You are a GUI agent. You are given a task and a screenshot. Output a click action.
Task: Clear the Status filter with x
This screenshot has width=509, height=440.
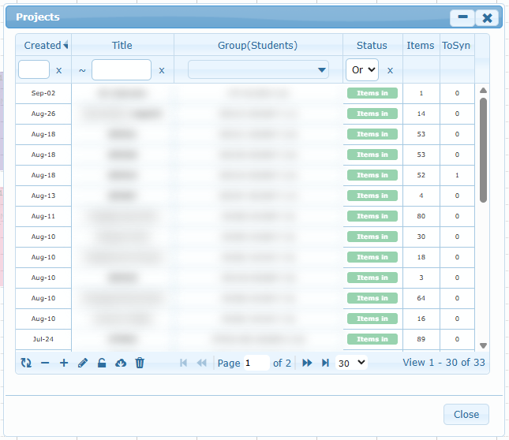tap(390, 70)
